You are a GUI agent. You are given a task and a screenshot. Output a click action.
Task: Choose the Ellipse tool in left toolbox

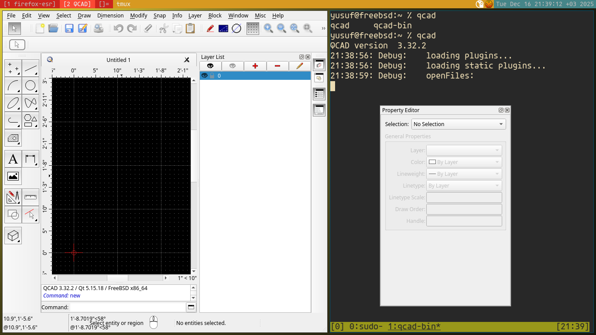[x=13, y=103]
